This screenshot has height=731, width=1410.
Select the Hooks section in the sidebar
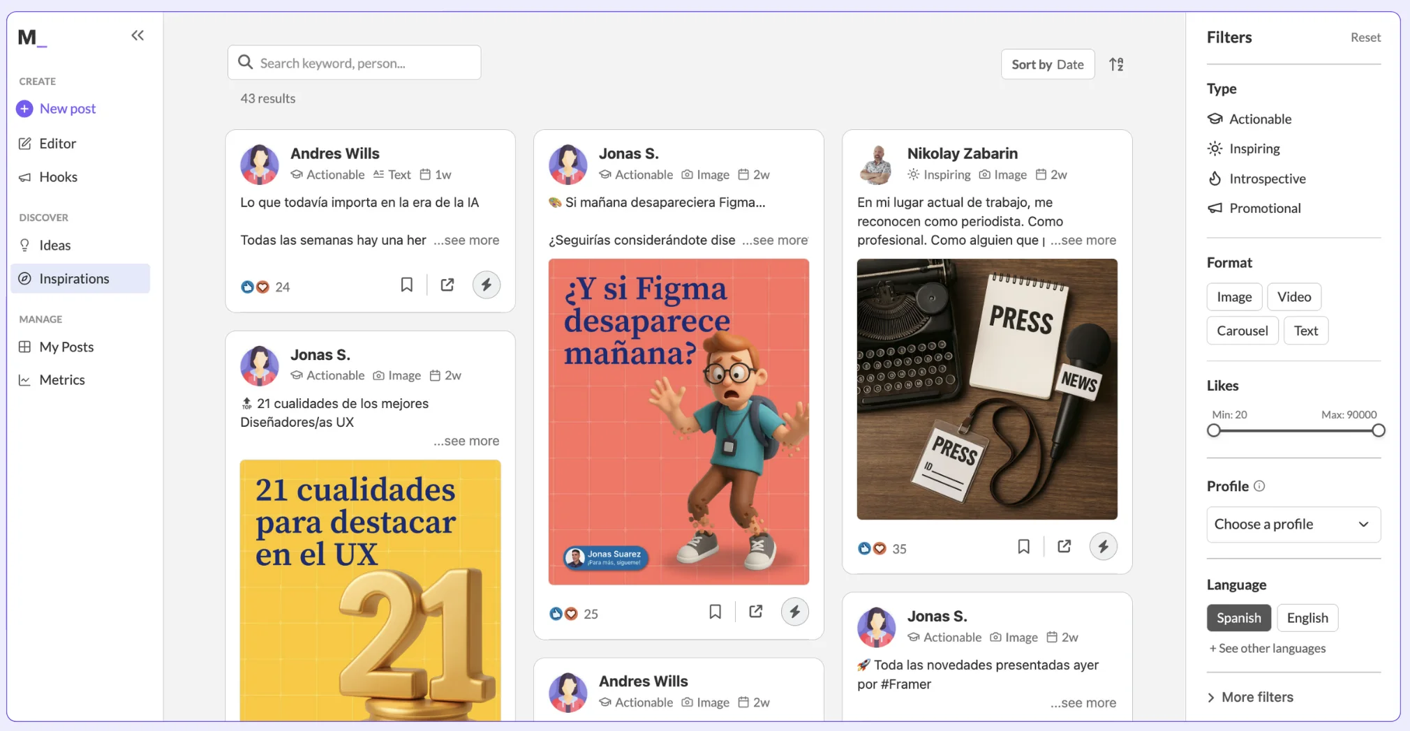[58, 176]
